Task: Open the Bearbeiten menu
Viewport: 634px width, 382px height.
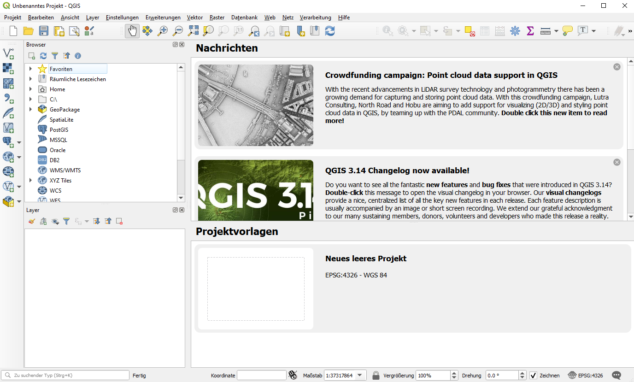Action: [41, 18]
